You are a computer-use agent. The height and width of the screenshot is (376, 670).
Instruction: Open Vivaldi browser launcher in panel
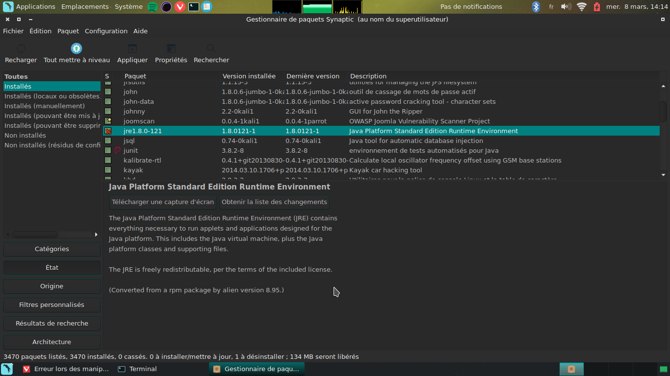click(x=180, y=7)
